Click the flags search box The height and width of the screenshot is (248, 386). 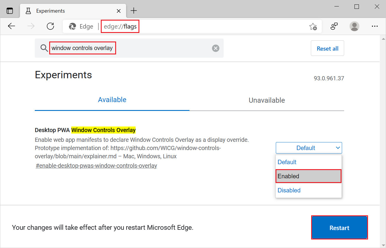tap(129, 48)
